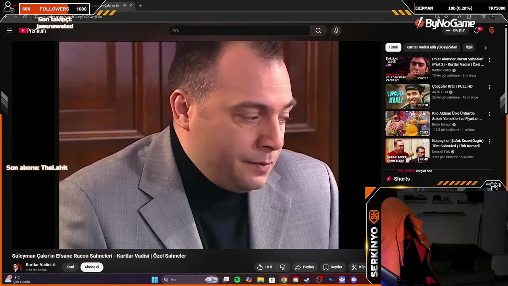
Task: Click the ARZU FİLM channel name
Action: [441, 92]
